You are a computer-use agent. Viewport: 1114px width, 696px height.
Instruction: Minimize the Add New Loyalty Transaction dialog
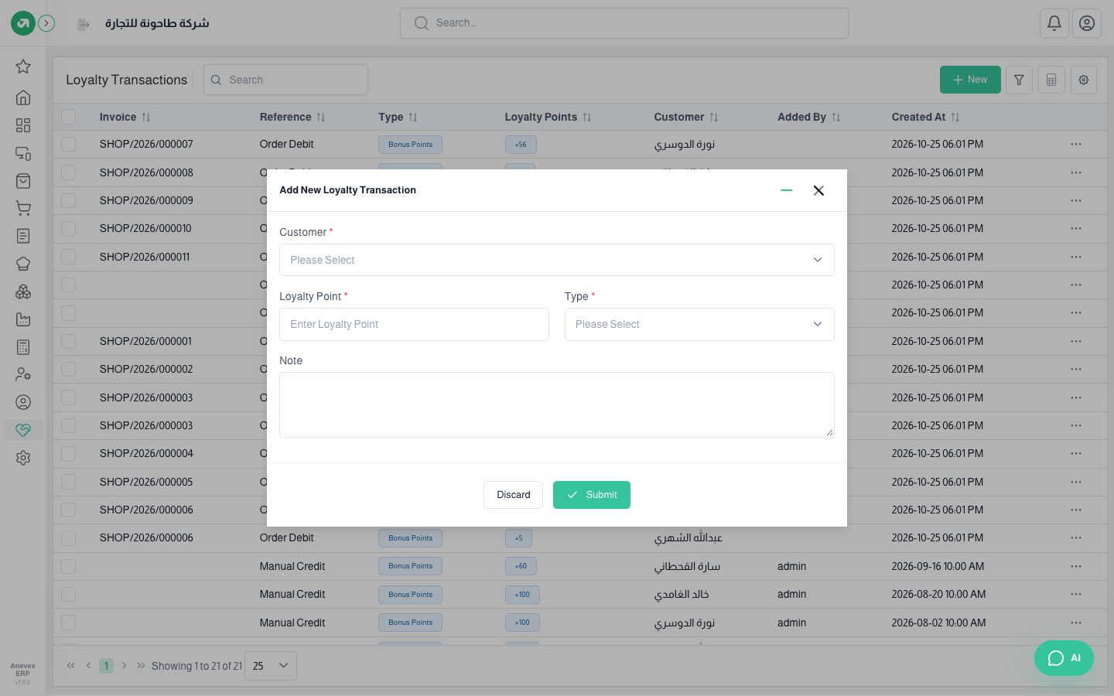coord(787,190)
